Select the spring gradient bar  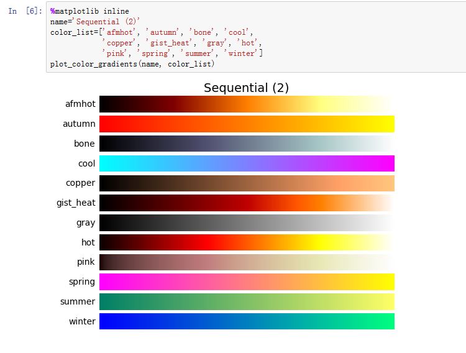[x=247, y=282]
